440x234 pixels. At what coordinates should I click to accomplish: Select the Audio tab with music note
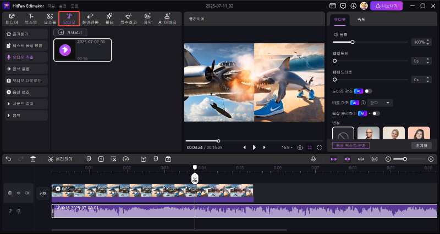tap(69, 19)
